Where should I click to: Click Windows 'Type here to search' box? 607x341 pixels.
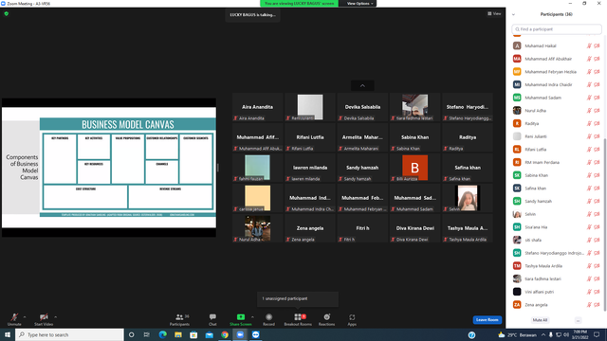[69, 334]
